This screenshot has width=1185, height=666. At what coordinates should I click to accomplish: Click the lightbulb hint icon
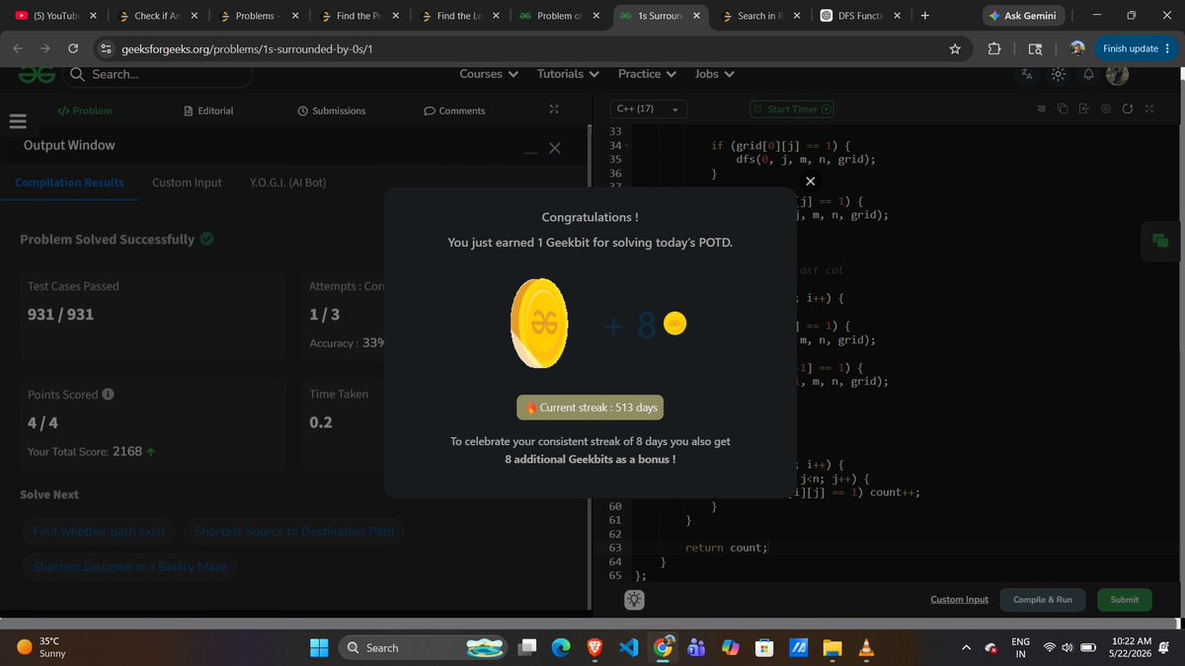(634, 599)
